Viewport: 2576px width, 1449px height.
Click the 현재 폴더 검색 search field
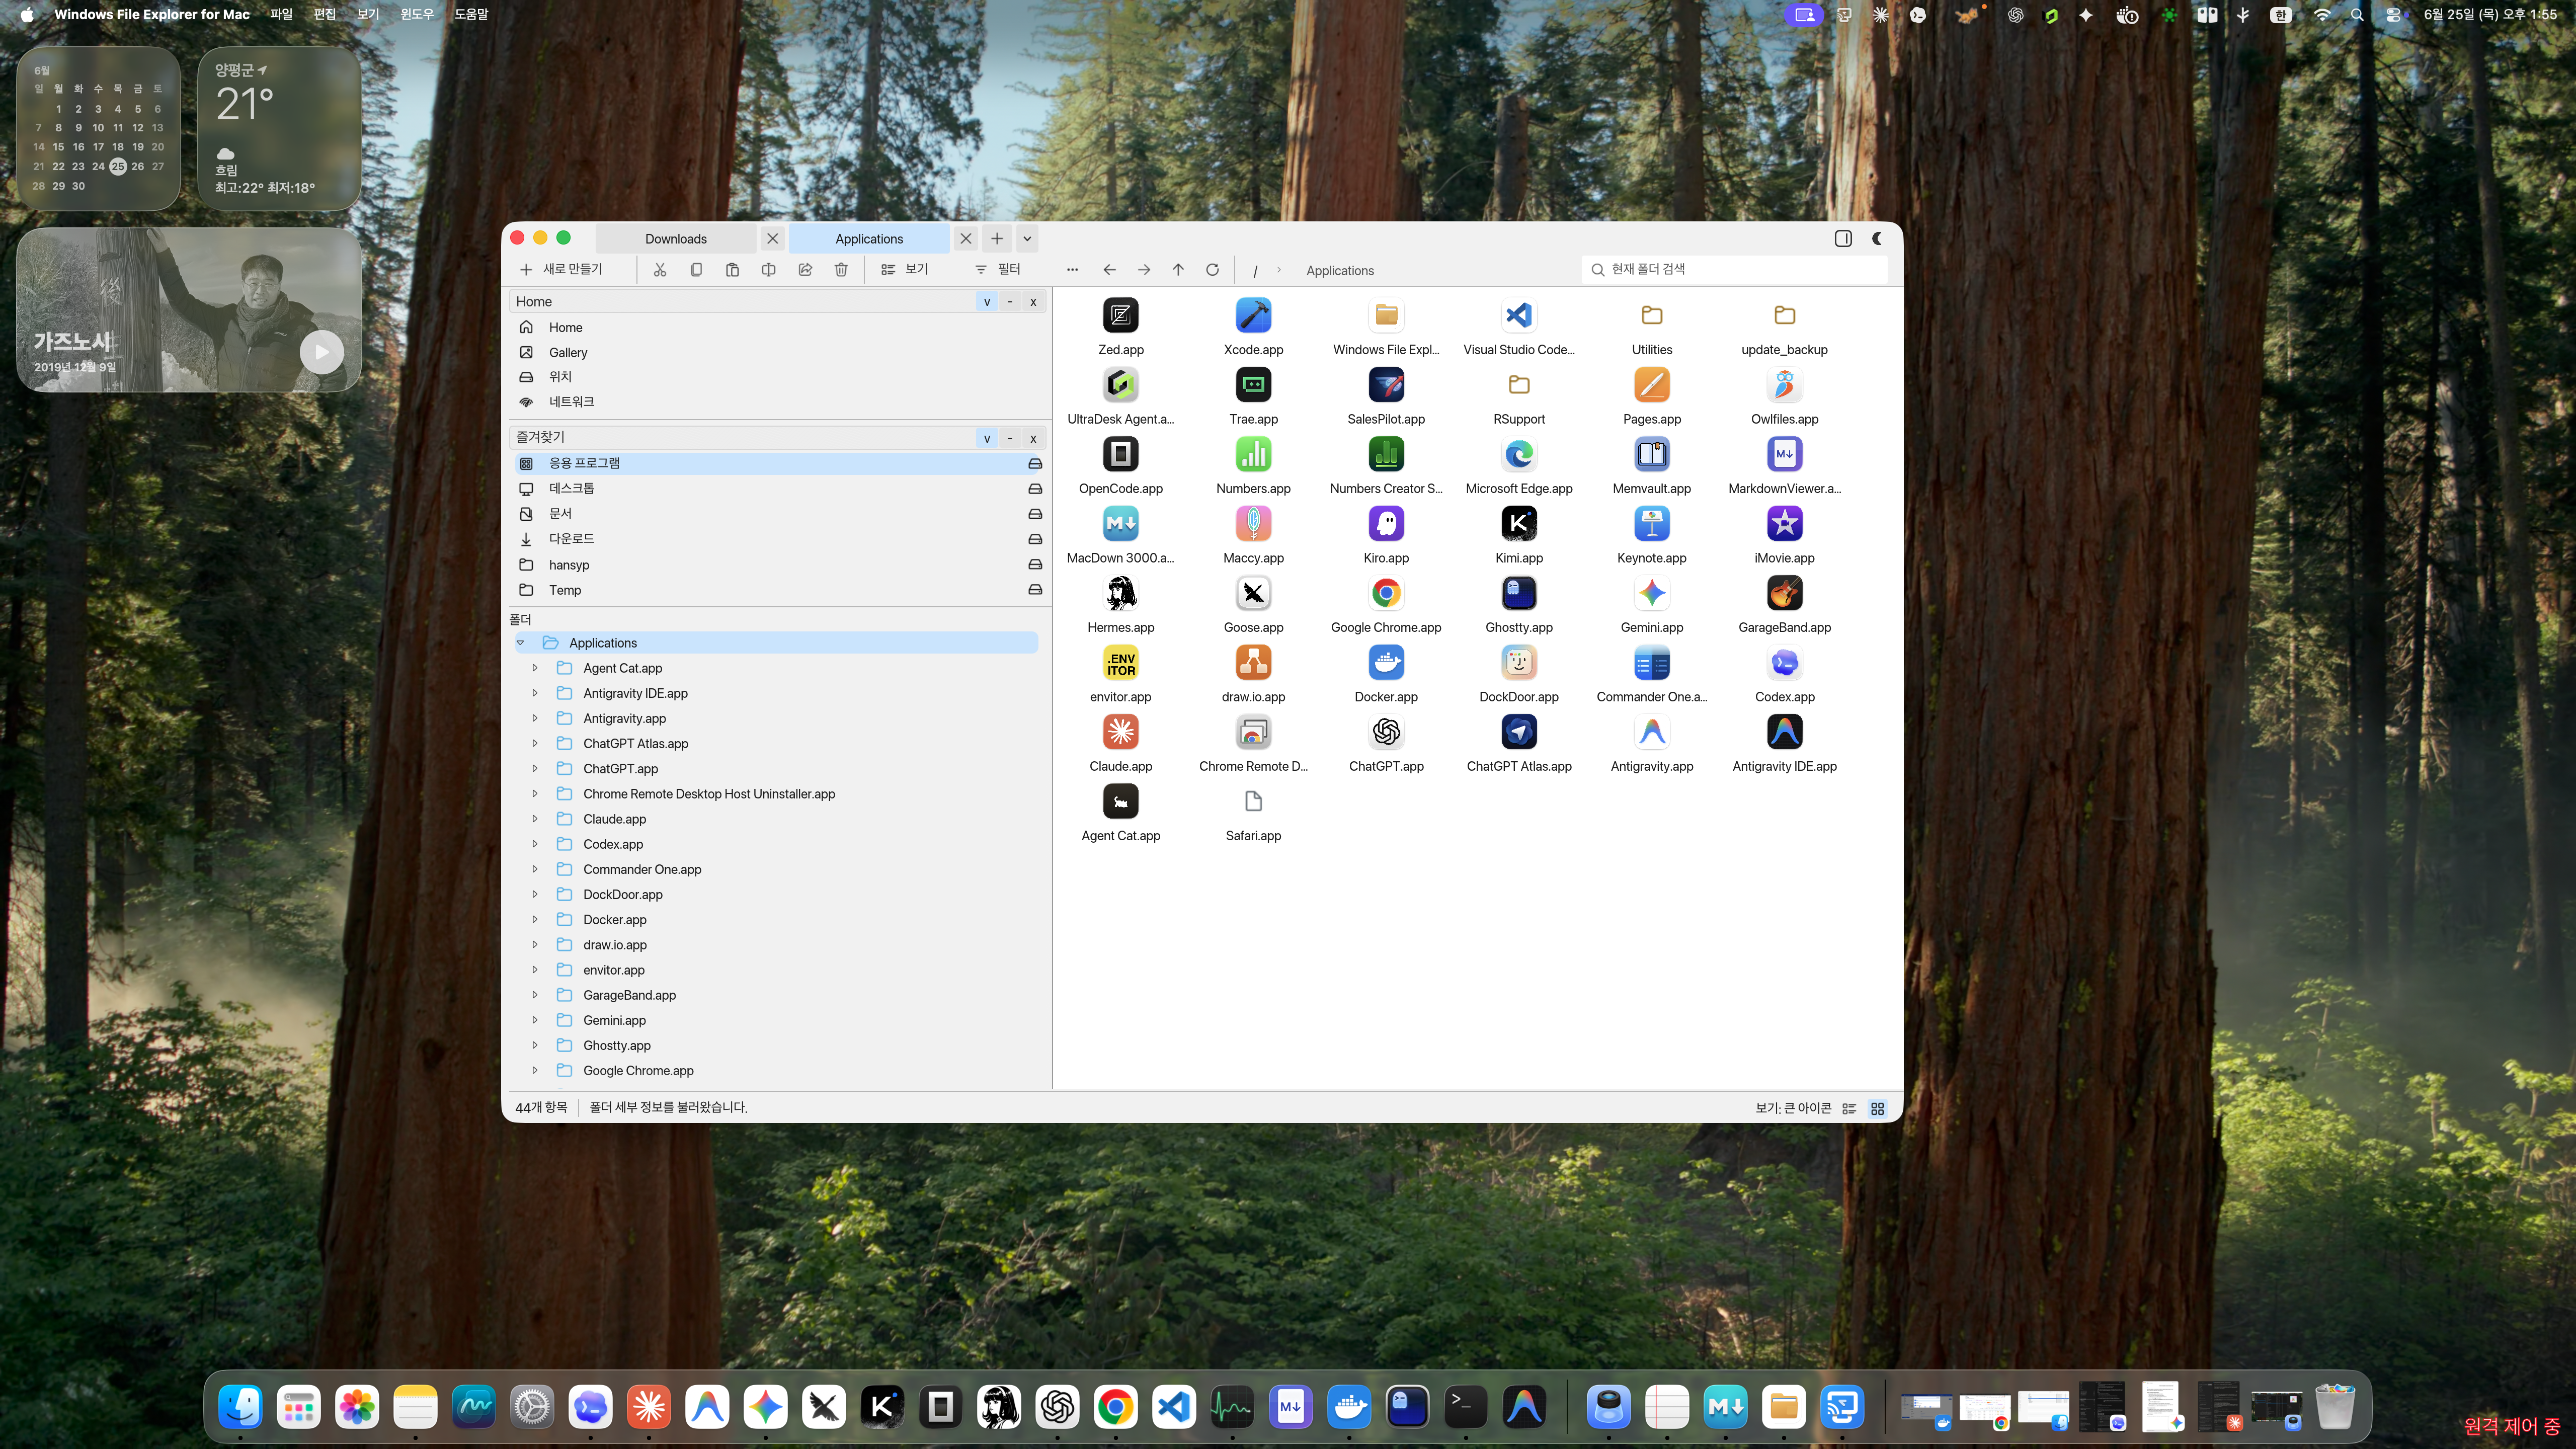(x=1735, y=269)
